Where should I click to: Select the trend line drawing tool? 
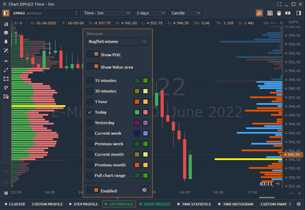(6, 70)
